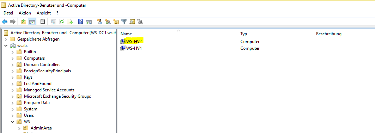375x133 pixels.
Task: Click the Export list toolbar icon
Action: [69, 22]
